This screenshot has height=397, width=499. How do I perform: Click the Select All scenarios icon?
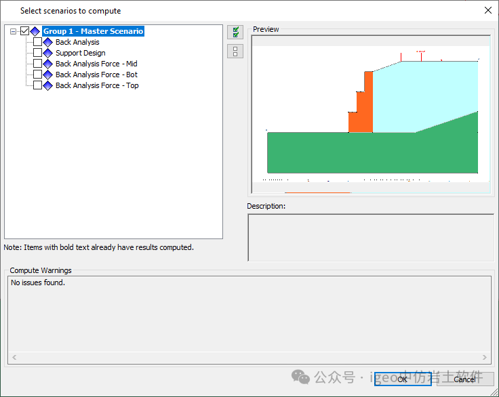[235, 32]
